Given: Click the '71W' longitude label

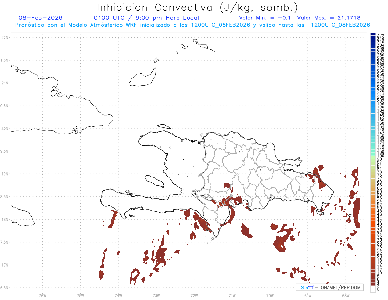Looking at the screenshot, I should pyautogui.click(x=232, y=295).
